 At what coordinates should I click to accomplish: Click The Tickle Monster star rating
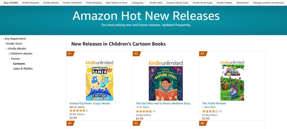tap(210, 111)
